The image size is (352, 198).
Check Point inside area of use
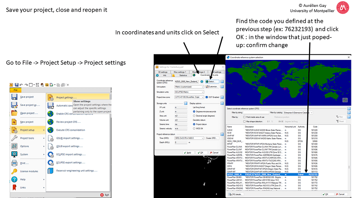tap(244, 117)
